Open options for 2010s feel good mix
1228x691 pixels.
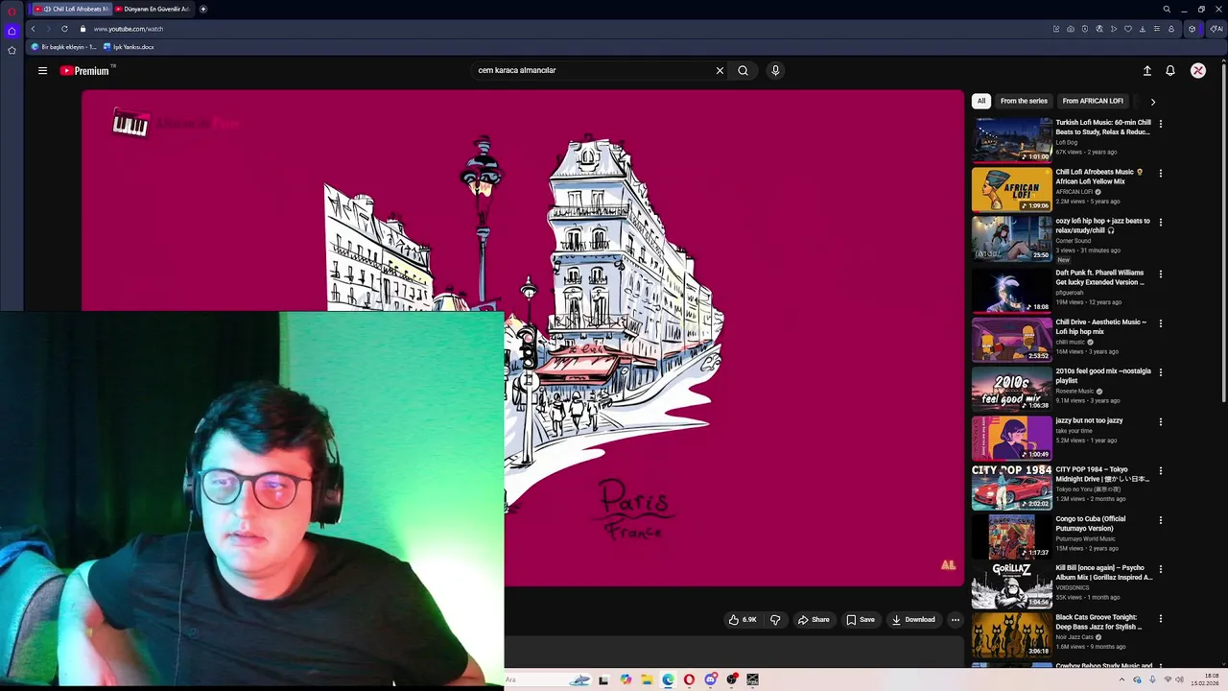coord(1160,372)
